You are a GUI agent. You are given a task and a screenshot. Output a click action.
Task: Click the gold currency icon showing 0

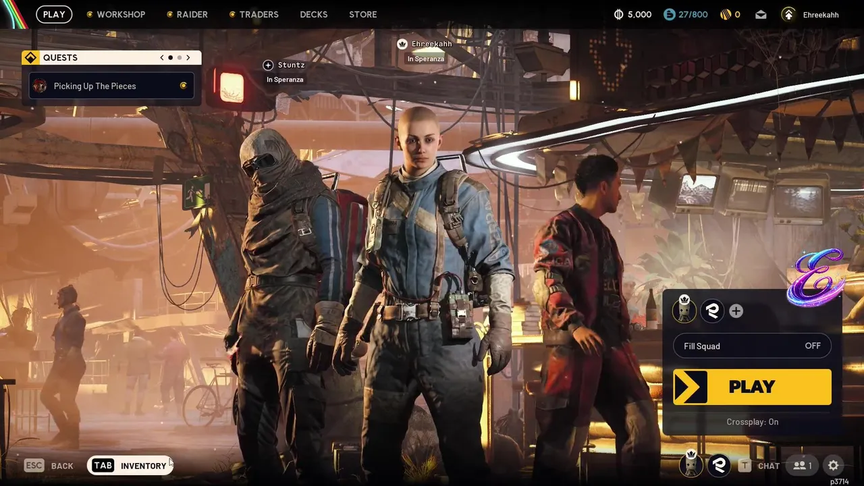click(x=726, y=14)
